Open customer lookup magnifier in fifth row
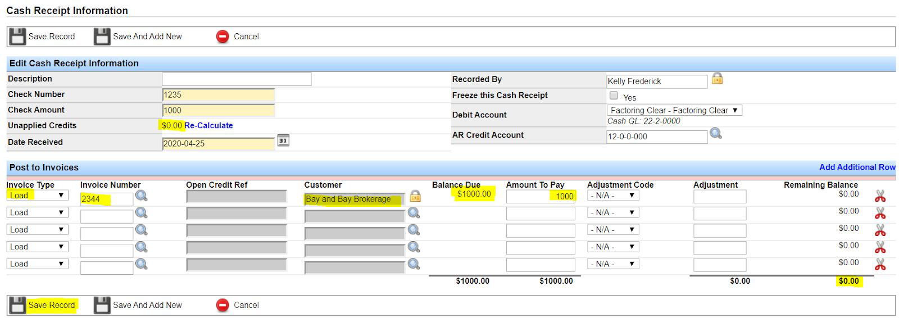The image size is (899, 318). tap(414, 264)
